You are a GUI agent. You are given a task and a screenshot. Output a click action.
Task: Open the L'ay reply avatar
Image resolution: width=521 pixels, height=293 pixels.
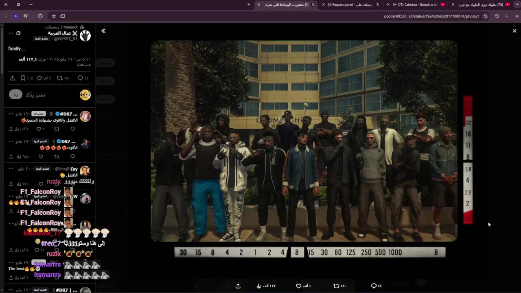[85, 171]
